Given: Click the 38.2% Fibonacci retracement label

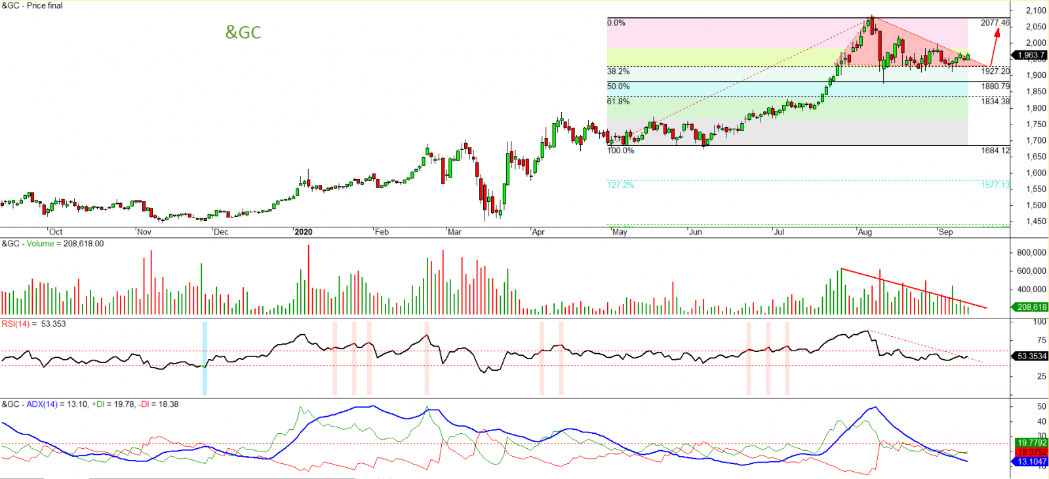Looking at the screenshot, I should coord(618,71).
